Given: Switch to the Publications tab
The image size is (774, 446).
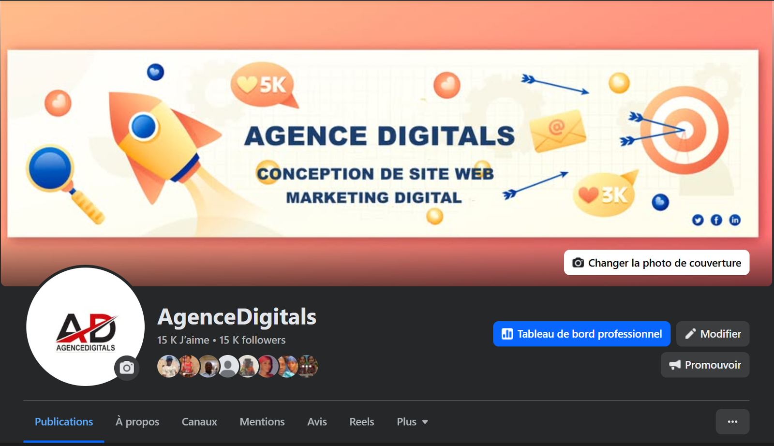Looking at the screenshot, I should [x=64, y=422].
